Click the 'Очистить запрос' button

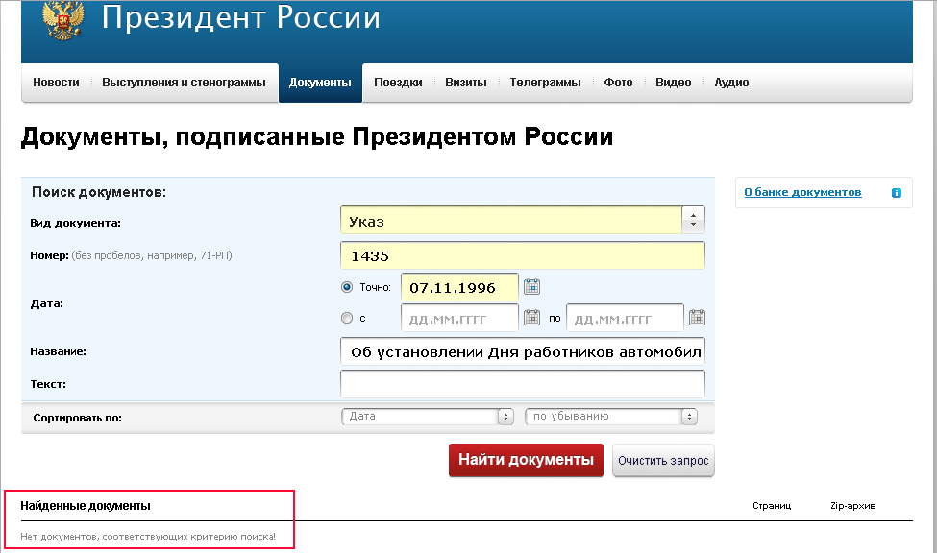pyautogui.click(x=663, y=461)
